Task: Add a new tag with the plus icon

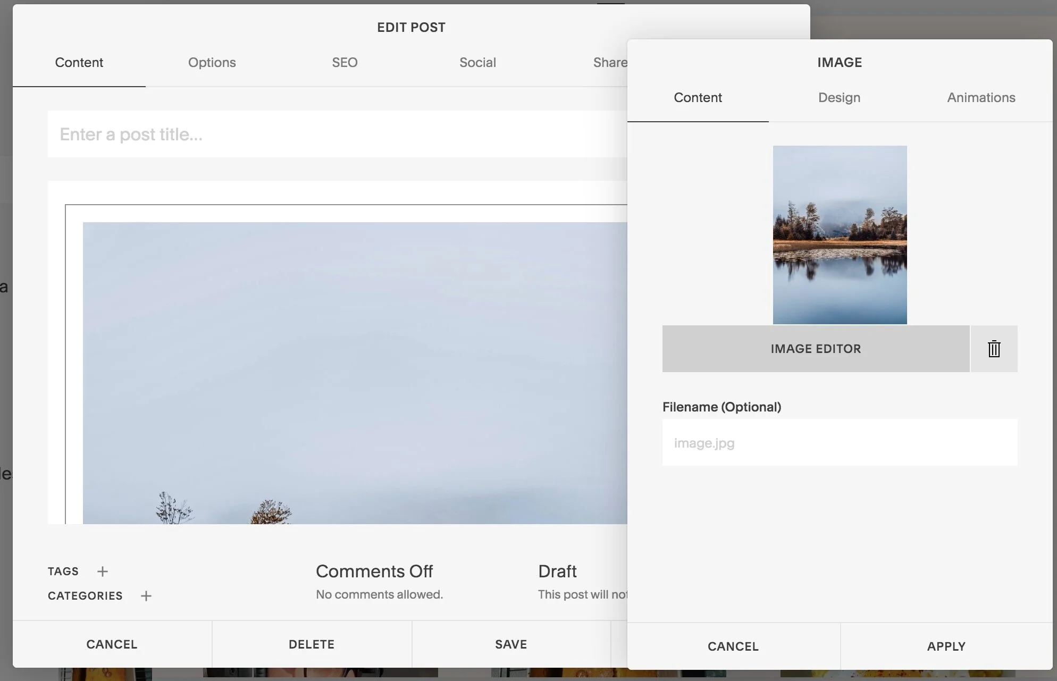Action: click(103, 571)
